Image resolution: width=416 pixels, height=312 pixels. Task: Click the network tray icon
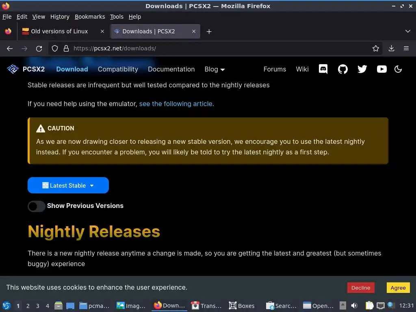[x=380, y=305]
